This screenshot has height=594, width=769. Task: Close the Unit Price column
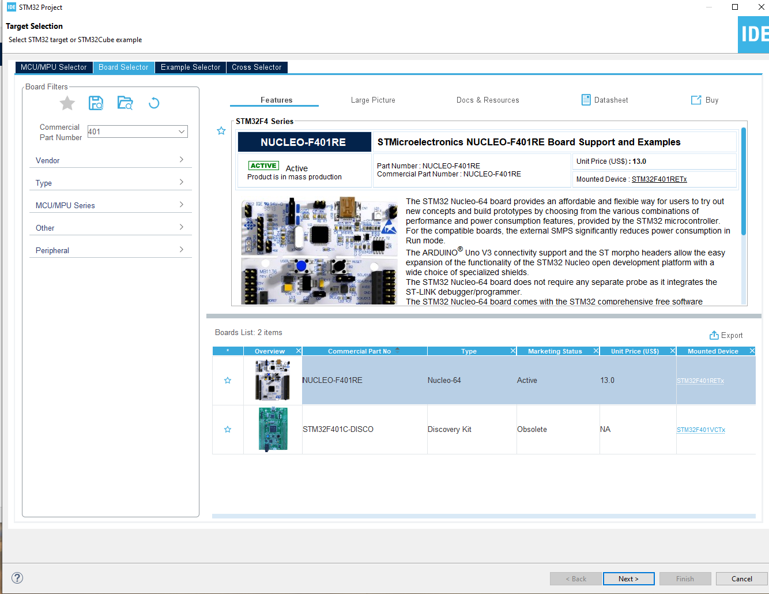(673, 351)
